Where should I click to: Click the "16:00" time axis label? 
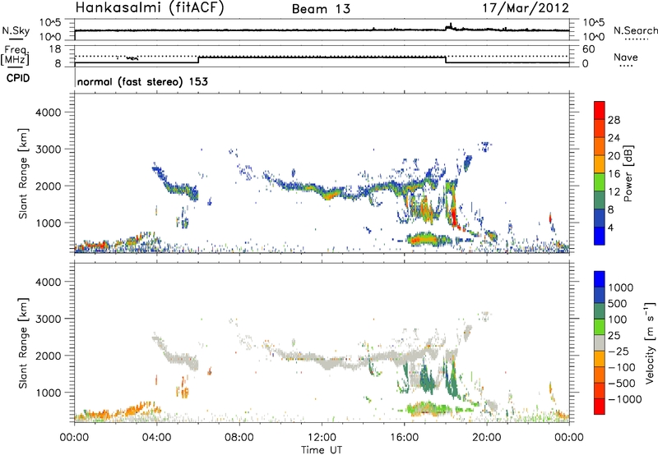coord(404,438)
